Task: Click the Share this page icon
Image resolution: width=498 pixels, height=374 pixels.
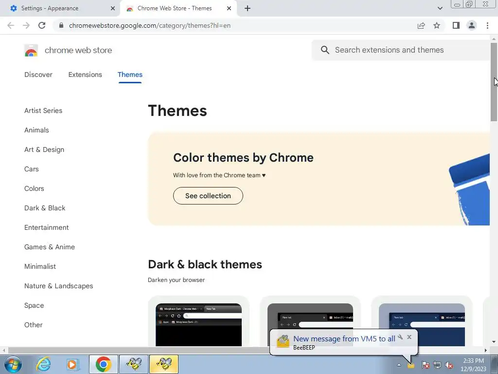Action: click(421, 25)
